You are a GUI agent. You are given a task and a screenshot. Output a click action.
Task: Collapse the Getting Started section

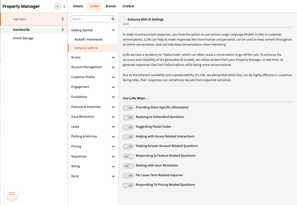click(x=113, y=30)
